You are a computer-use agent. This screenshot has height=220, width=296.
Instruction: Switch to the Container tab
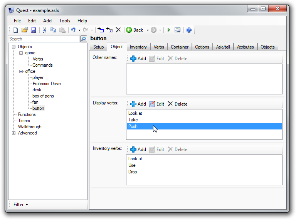pos(180,47)
